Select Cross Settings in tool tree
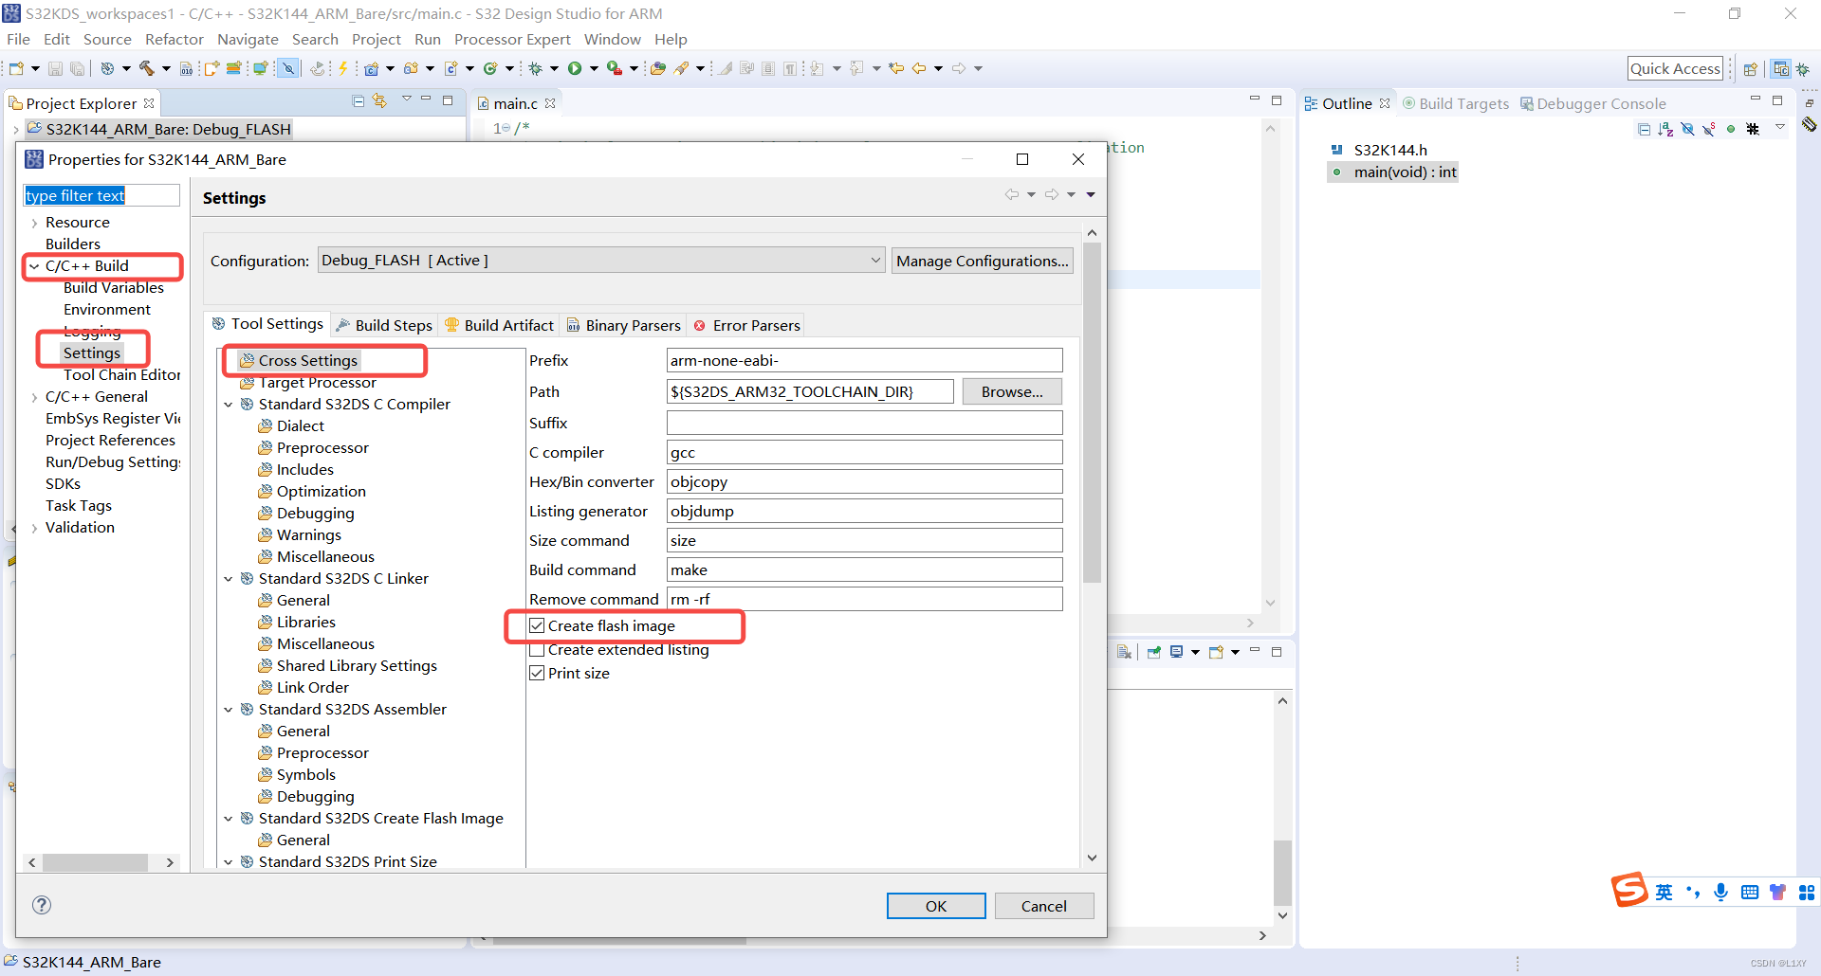Screen dimensions: 1821x976 pos(307,360)
